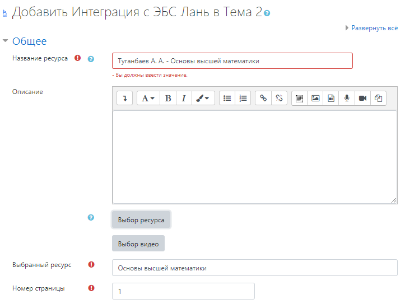Image resolution: width=405 pixels, height=304 pixels.
Task: Insert an image via toolbar icon
Action: coord(315,98)
